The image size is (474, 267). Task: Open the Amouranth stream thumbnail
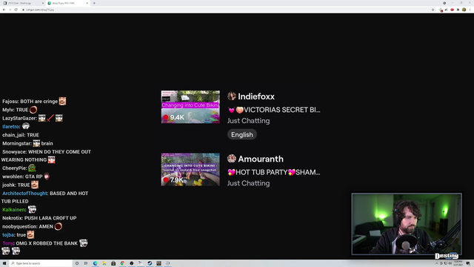(x=190, y=170)
